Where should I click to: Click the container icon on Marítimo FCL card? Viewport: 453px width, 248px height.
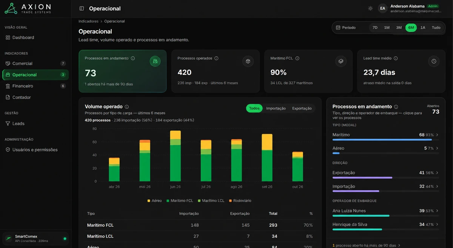click(x=341, y=61)
